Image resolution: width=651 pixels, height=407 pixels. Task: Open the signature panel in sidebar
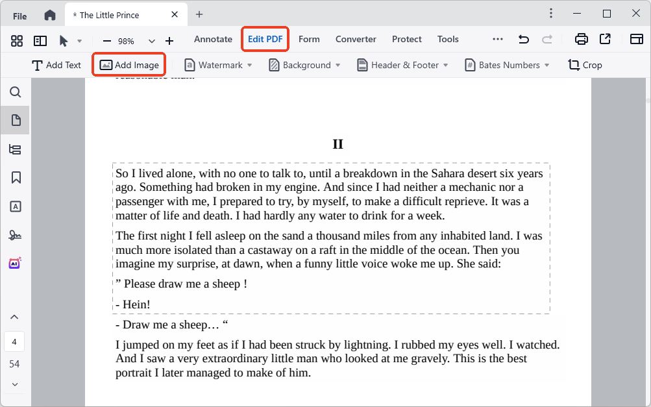(x=16, y=235)
